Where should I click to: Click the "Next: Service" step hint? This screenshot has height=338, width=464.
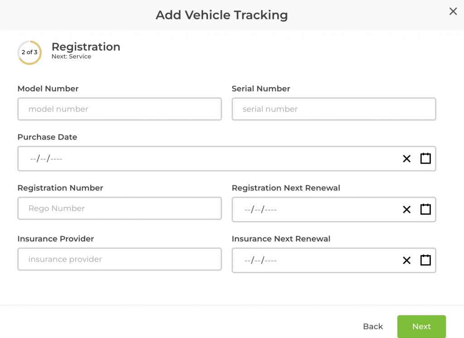71,57
